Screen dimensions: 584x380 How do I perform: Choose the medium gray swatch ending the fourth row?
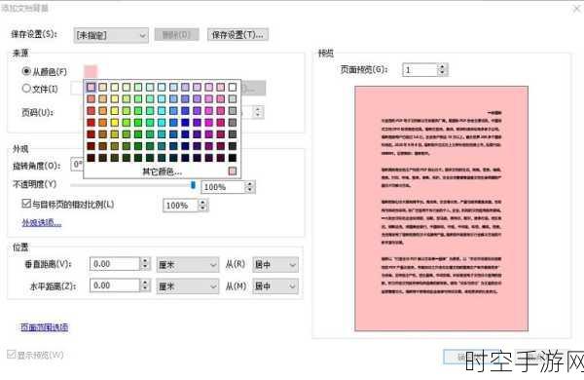point(233,123)
